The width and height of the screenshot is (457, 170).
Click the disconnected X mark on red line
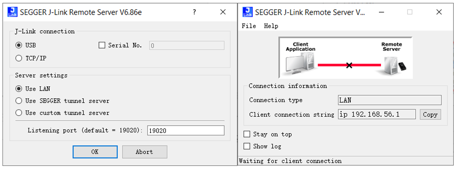pyautogui.click(x=349, y=65)
